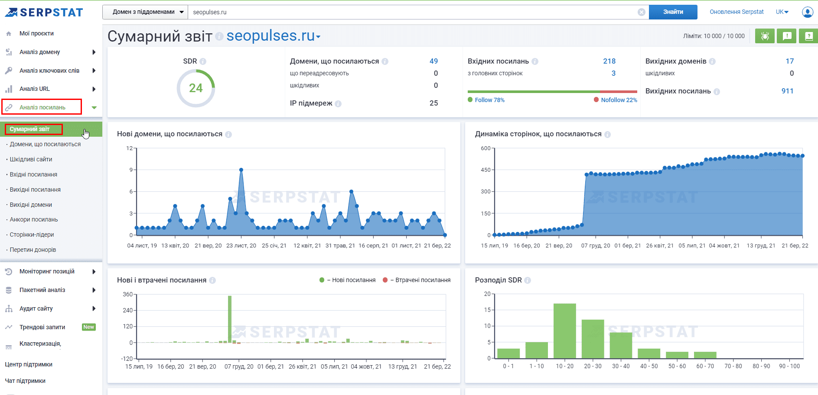818x395 pixels.
Task: Open Оновлення Serpstat link
Action: coord(737,12)
